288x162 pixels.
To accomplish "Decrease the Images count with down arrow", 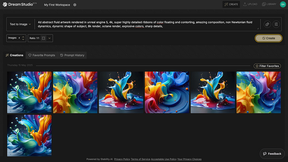I will click(23, 39).
